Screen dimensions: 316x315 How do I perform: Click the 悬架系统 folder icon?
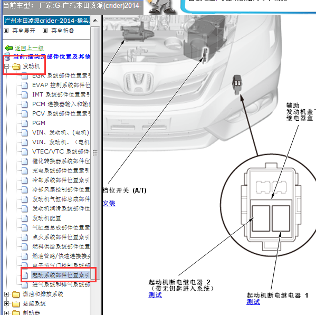16,304
